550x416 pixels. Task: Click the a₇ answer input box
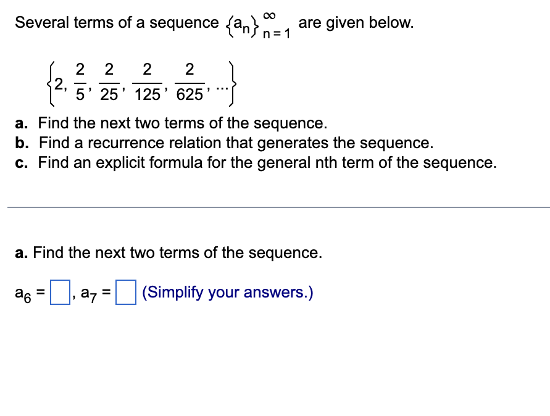point(127,292)
